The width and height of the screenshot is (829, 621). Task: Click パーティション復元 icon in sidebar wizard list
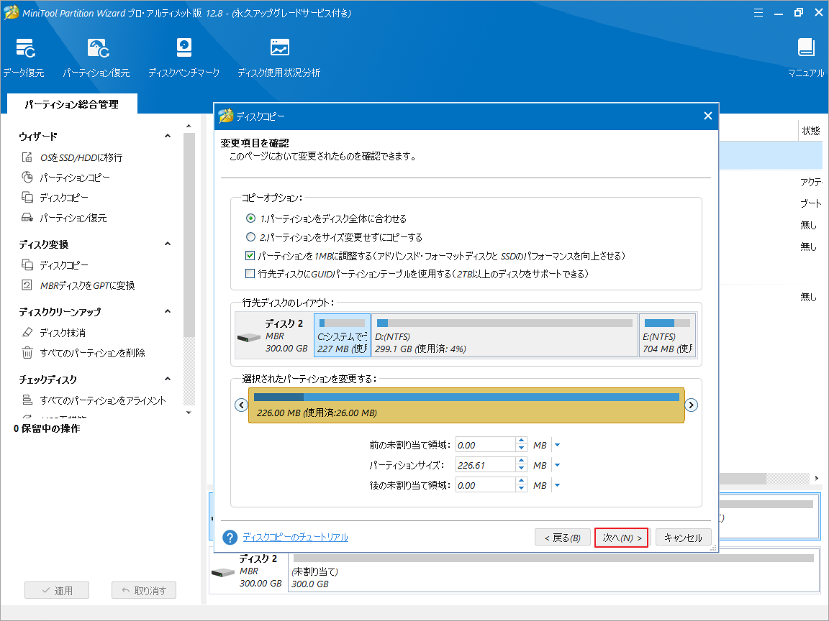27,217
